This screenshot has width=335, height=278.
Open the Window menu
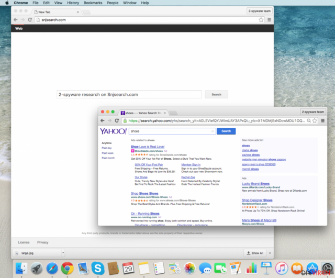(x=130, y=3)
